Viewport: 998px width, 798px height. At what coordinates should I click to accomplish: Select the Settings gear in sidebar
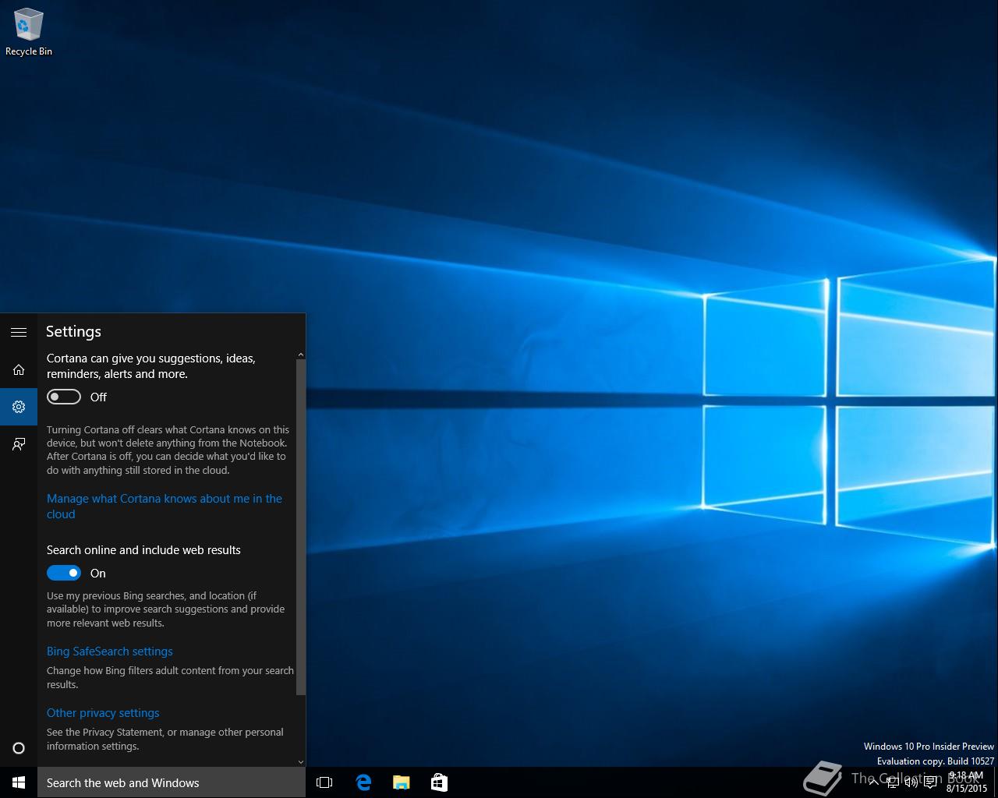click(x=19, y=407)
